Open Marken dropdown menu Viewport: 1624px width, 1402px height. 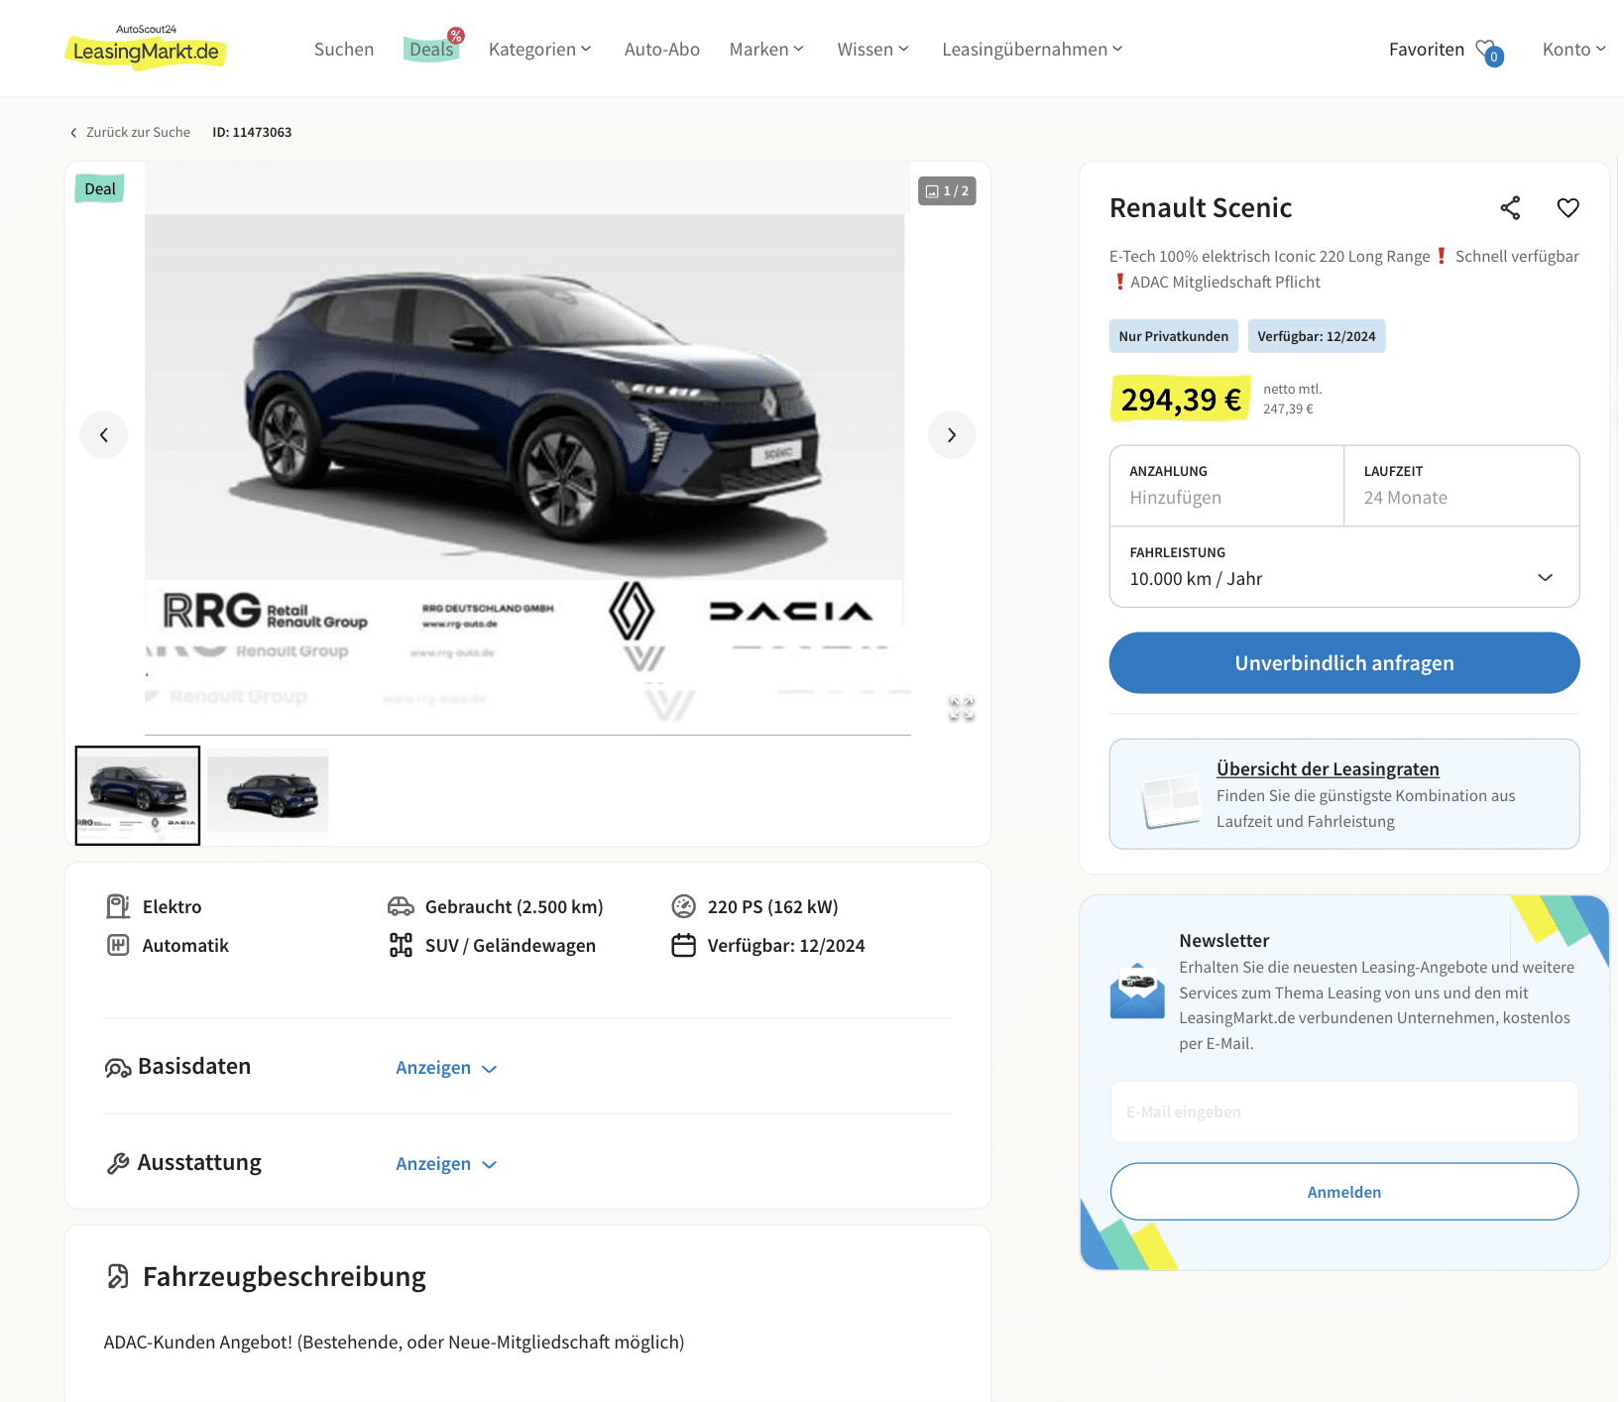766,50
